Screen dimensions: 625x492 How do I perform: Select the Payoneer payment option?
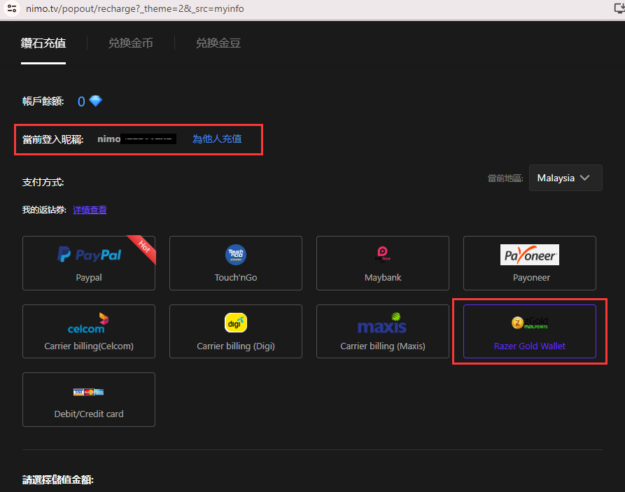point(530,263)
